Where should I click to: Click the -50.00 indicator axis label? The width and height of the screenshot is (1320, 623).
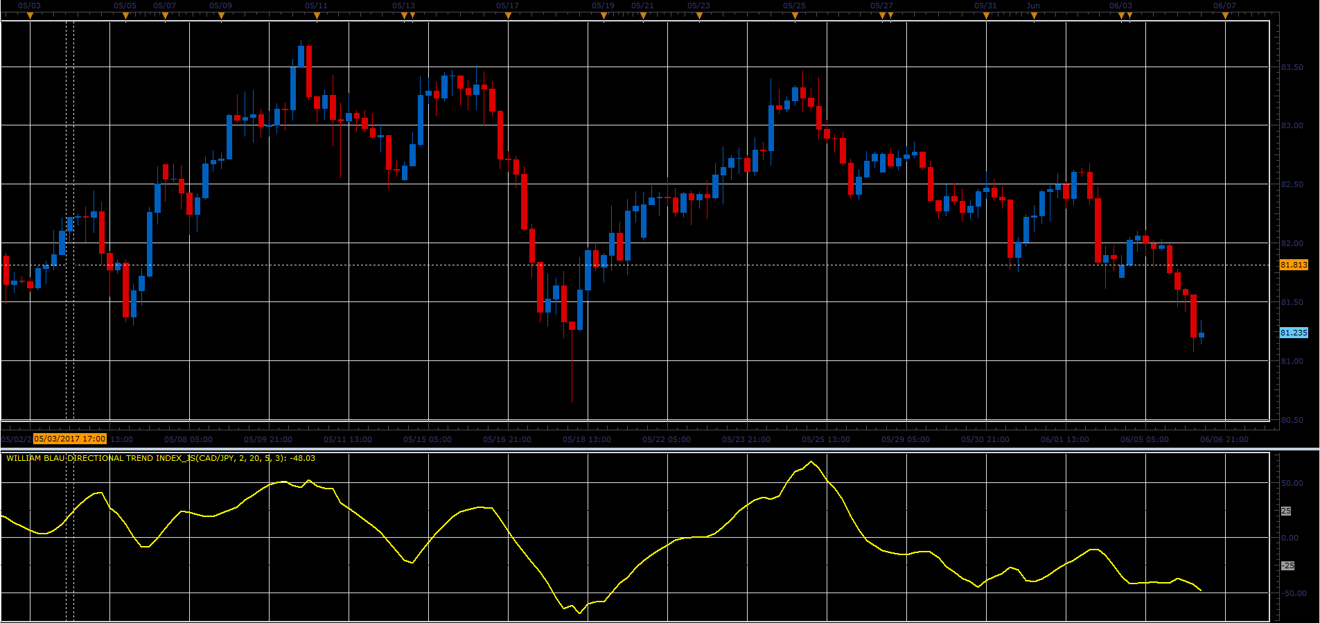(1294, 593)
